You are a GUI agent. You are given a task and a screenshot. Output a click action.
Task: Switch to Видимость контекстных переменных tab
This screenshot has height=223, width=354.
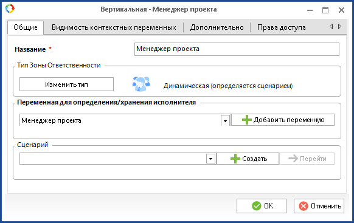pyautogui.click(x=114, y=27)
